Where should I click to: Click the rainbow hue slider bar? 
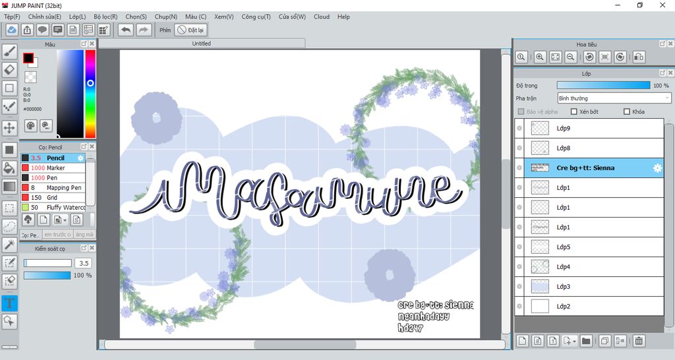(90, 94)
